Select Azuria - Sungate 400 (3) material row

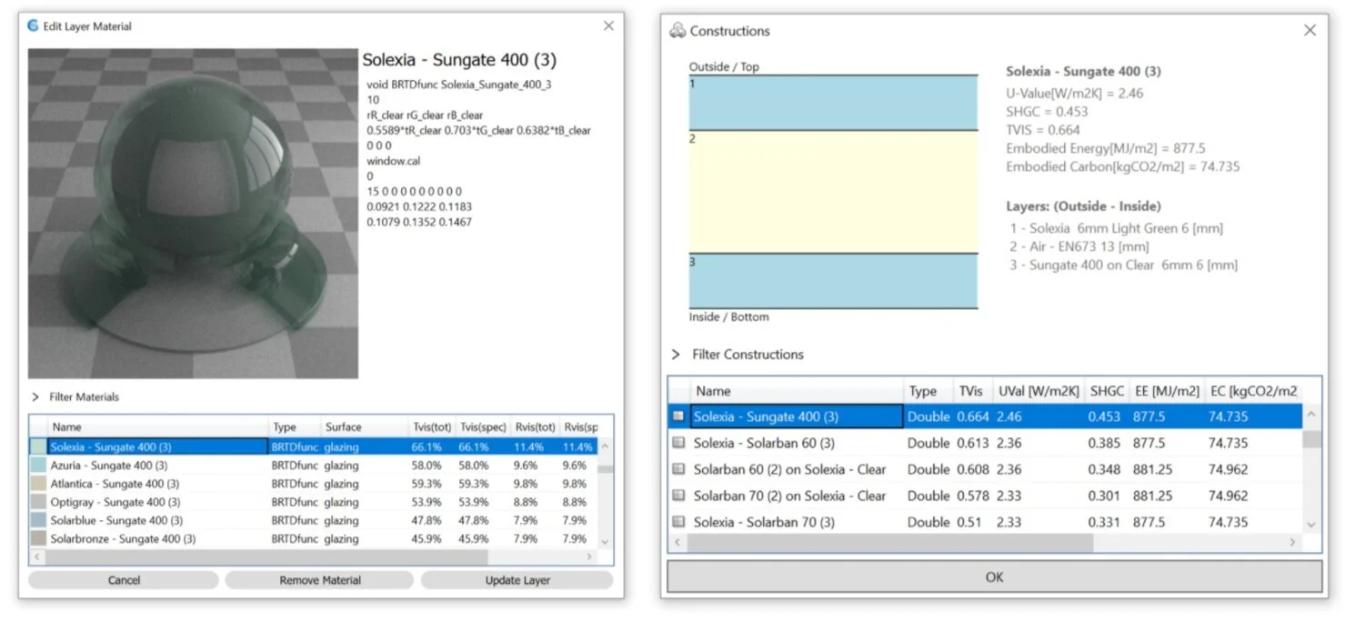(315, 465)
